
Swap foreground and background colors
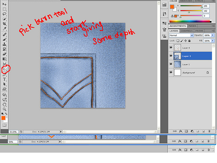pos(6,114)
